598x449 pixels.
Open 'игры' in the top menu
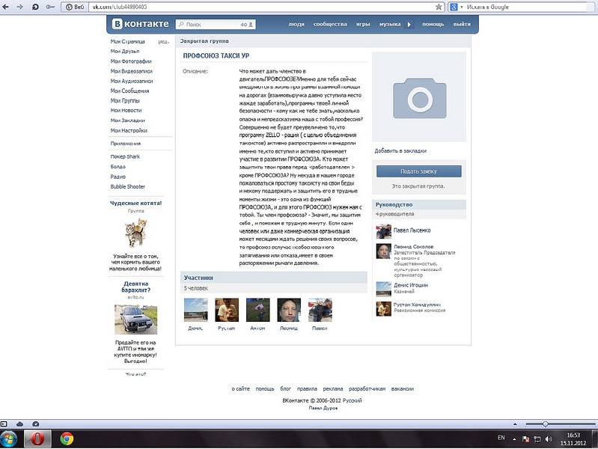363,24
